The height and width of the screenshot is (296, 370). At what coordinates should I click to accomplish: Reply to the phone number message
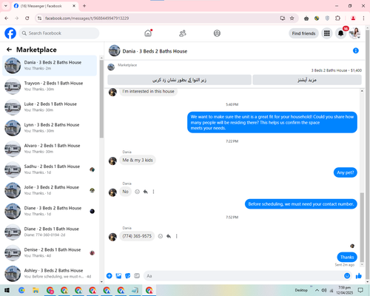[x=169, y=236]
